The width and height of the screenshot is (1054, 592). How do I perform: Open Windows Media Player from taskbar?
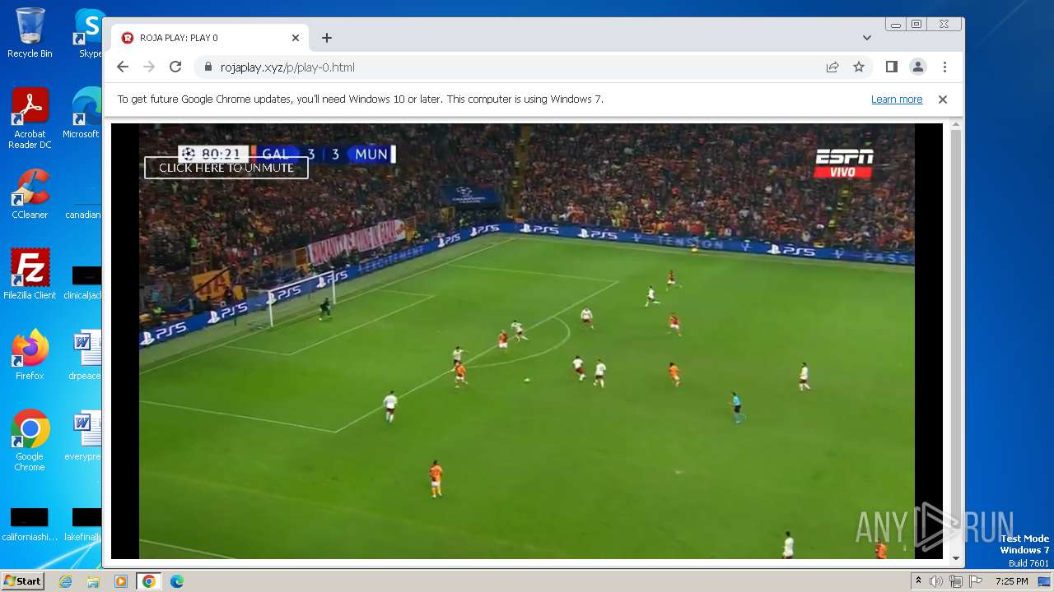(x=121, y=581)
